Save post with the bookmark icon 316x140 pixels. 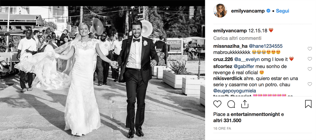click(x=308, y=104)
